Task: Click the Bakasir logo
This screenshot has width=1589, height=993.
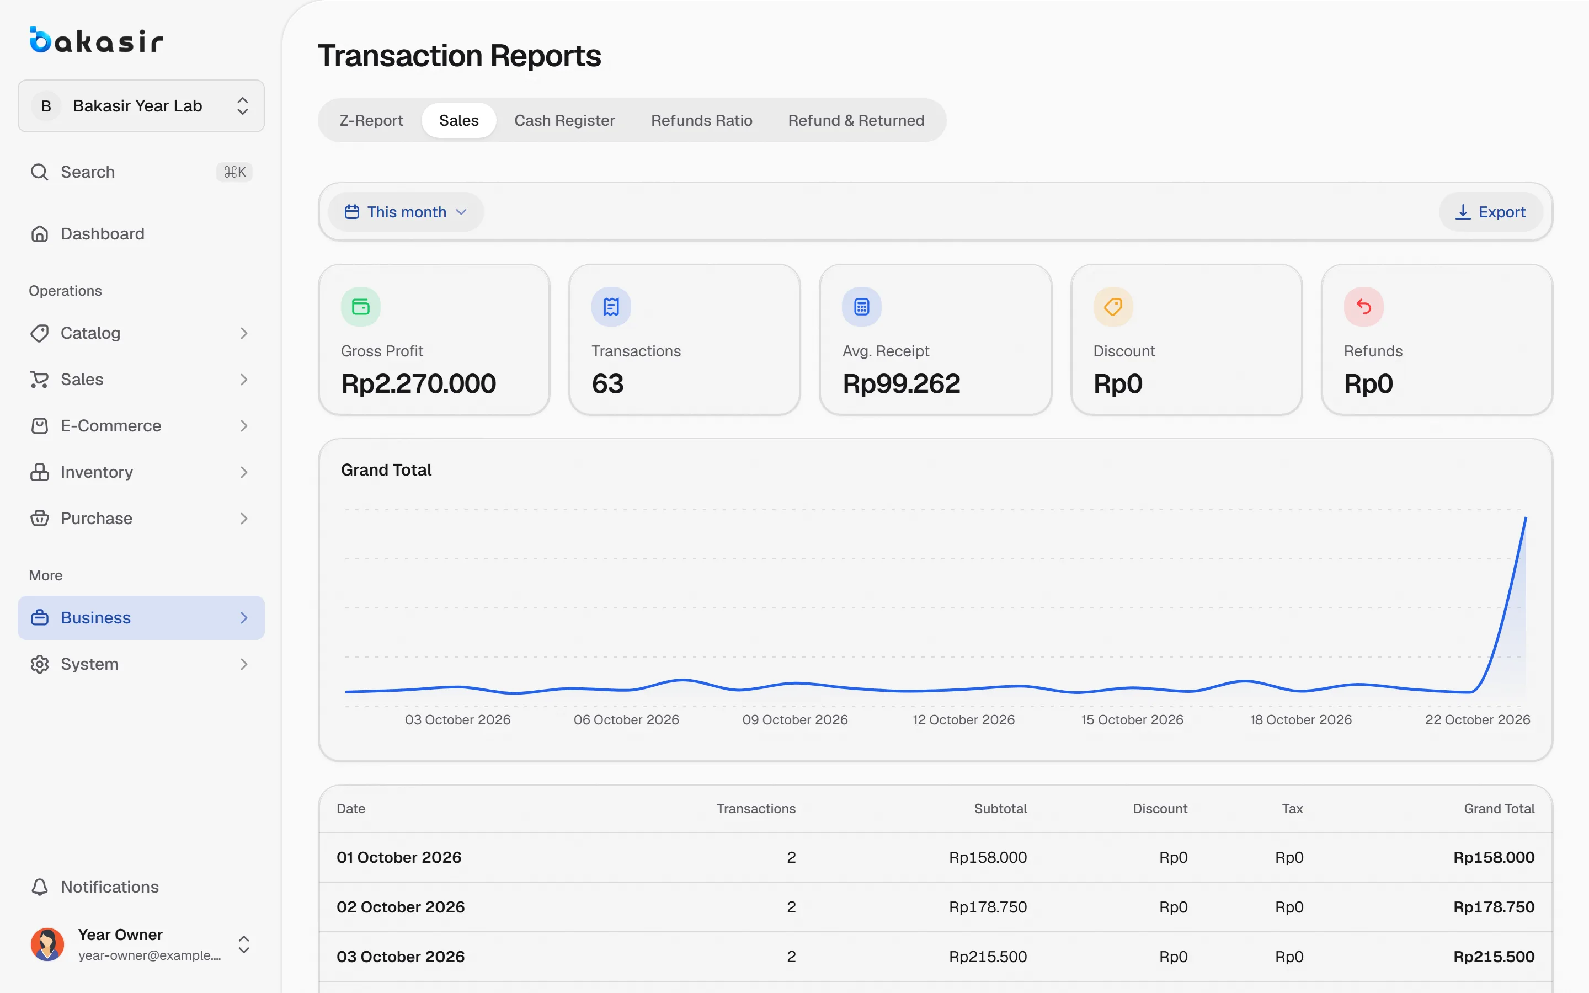Action: pos(96,40)
